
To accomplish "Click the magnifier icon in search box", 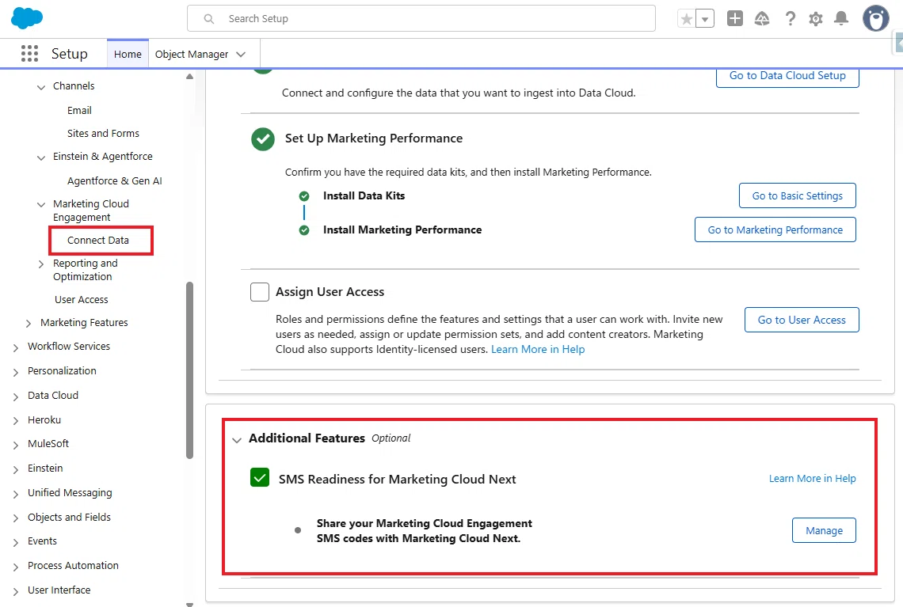I will point(209,19).
